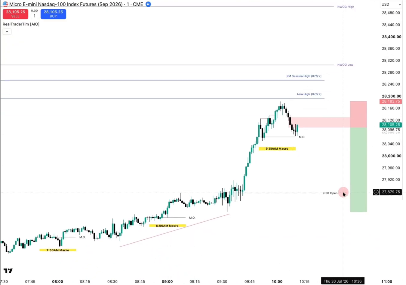Click the 8:50AM Macro yellow label
The height and width of the screenshot is (285, 406).
[167, 226]
